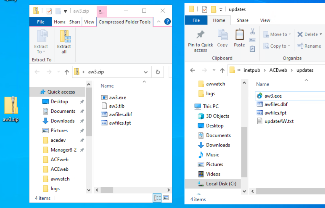
Task: Click horizontal scrollbar right arrow in aw3.zip window
Action: pyautogui.click(x=168, y=190)
